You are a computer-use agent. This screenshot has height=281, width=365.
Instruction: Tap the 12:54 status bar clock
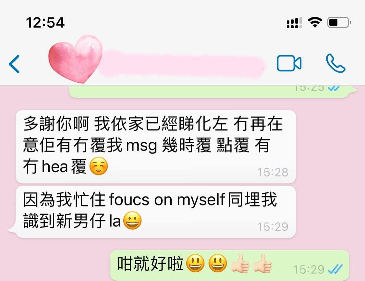click(x=45, y=23)
